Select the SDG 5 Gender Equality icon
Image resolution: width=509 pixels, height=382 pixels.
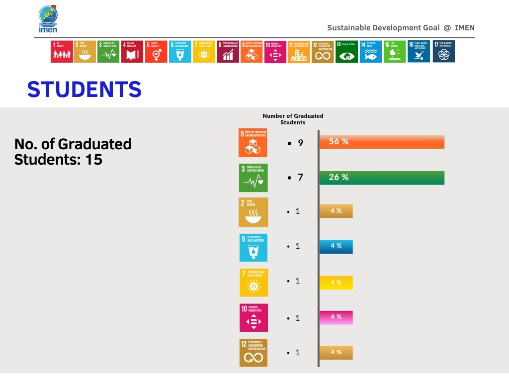pos(156,52)
